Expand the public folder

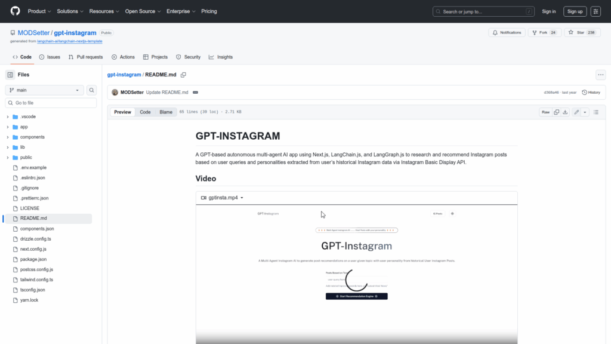7,158
